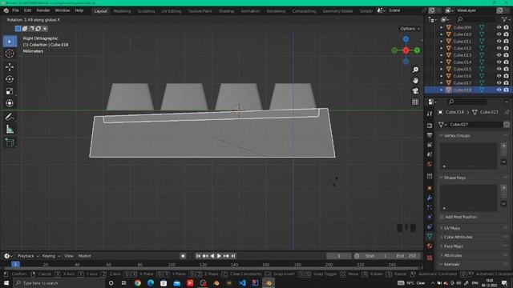The width and height of the screenshot is (513, 288).
Task: Hide Cube.012 with its eye icon
Action: coord(499,48)
